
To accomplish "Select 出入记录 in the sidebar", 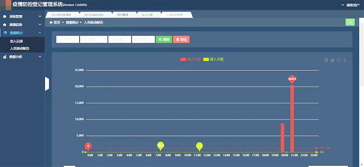I will tap(17, 41).
